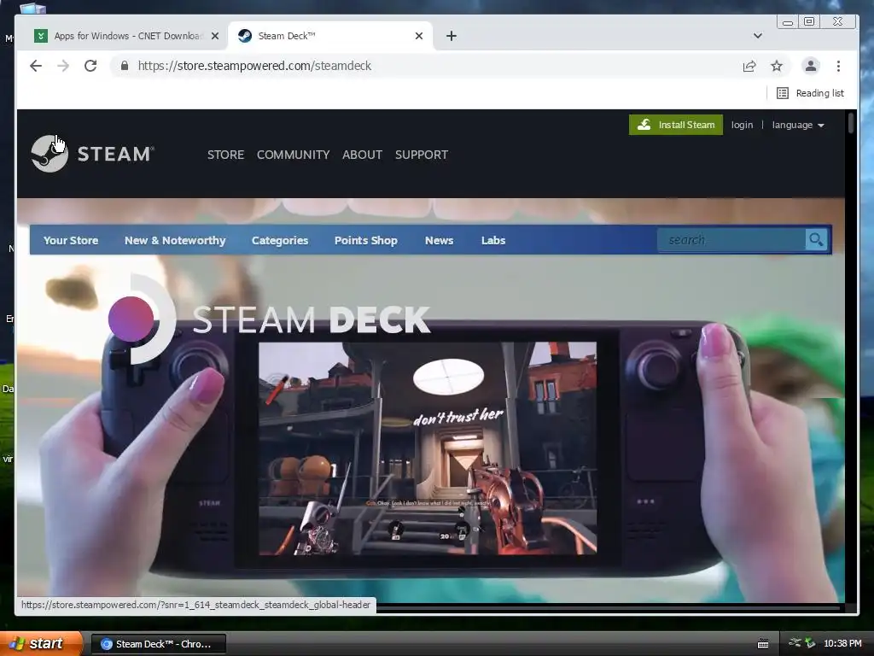Click the network tray icon

[x=795, y=643]
